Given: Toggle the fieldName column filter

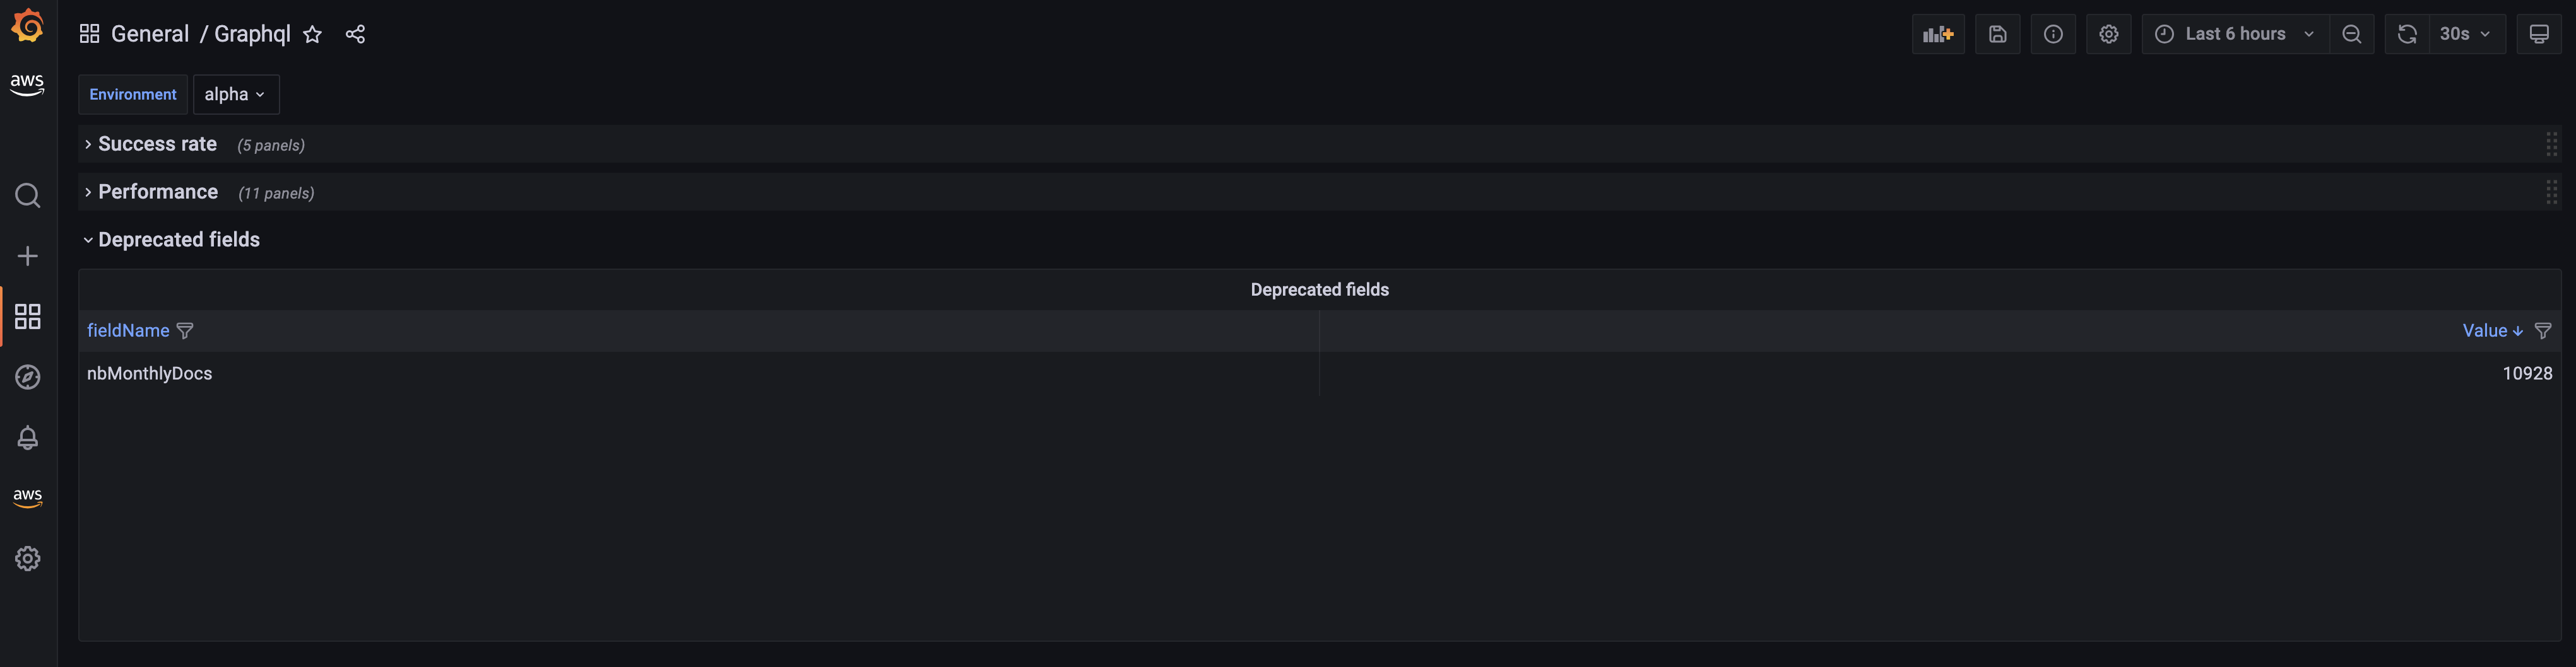Looking at the screenshot, I should click(185, 330).
